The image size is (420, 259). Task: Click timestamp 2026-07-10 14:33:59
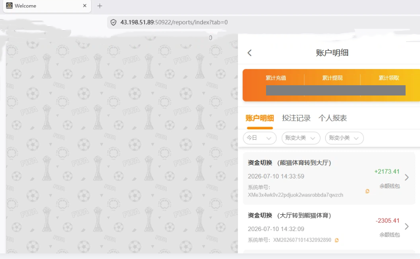point(276,177)
